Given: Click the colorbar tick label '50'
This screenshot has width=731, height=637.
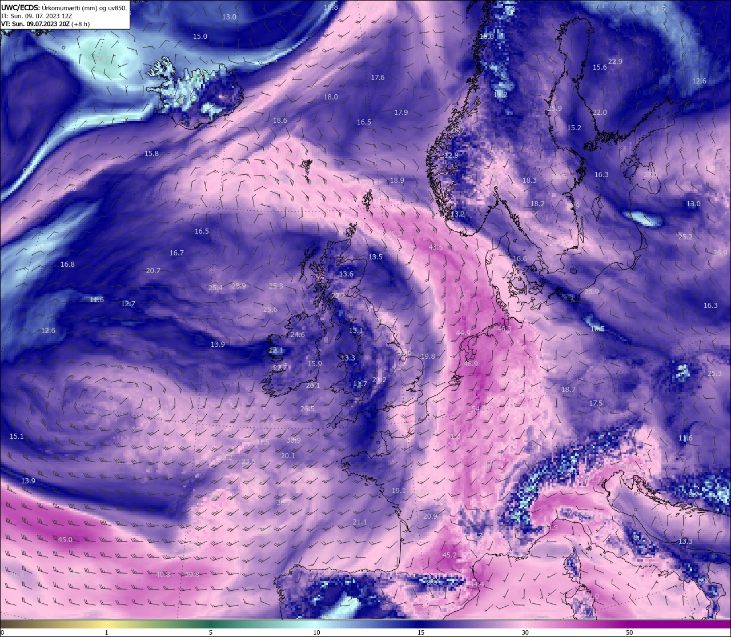Looking at the screenshot, I should [x=629, y=632].
